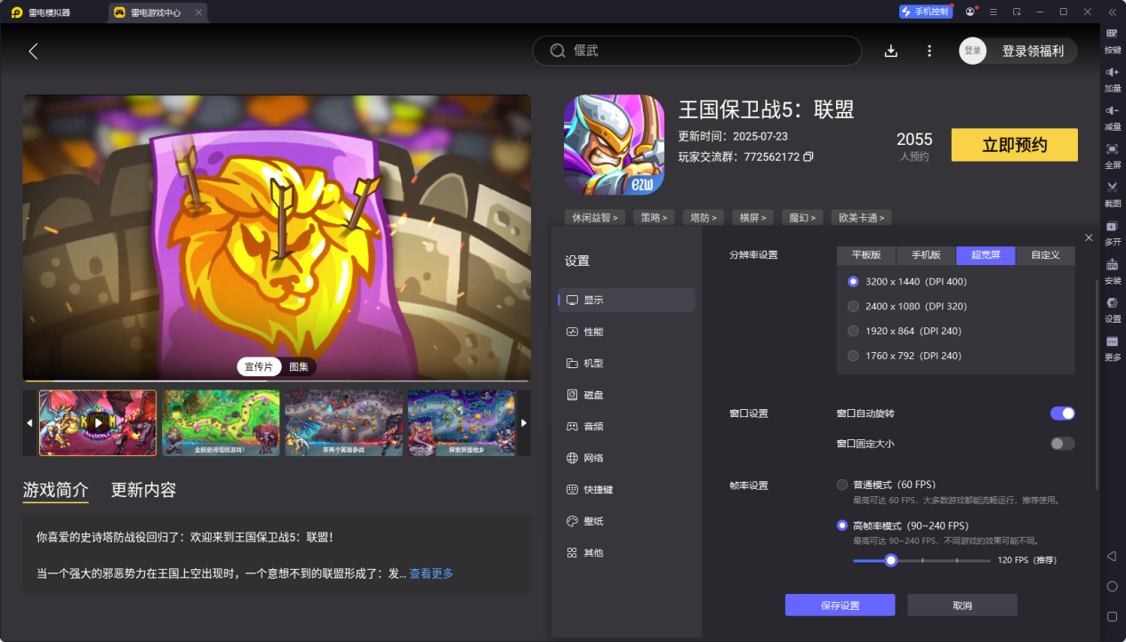Show next thumbnails with right arrow
Screen dimensions: 1126x642
(x=524, y=422)
